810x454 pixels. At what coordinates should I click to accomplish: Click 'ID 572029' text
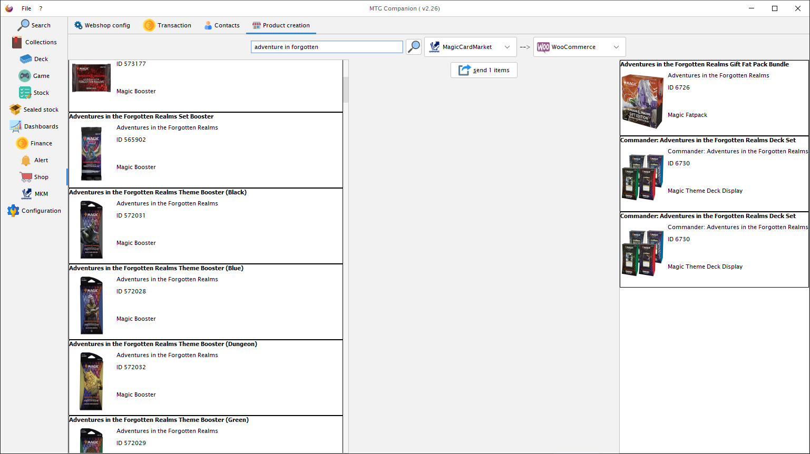click(131, 443)
